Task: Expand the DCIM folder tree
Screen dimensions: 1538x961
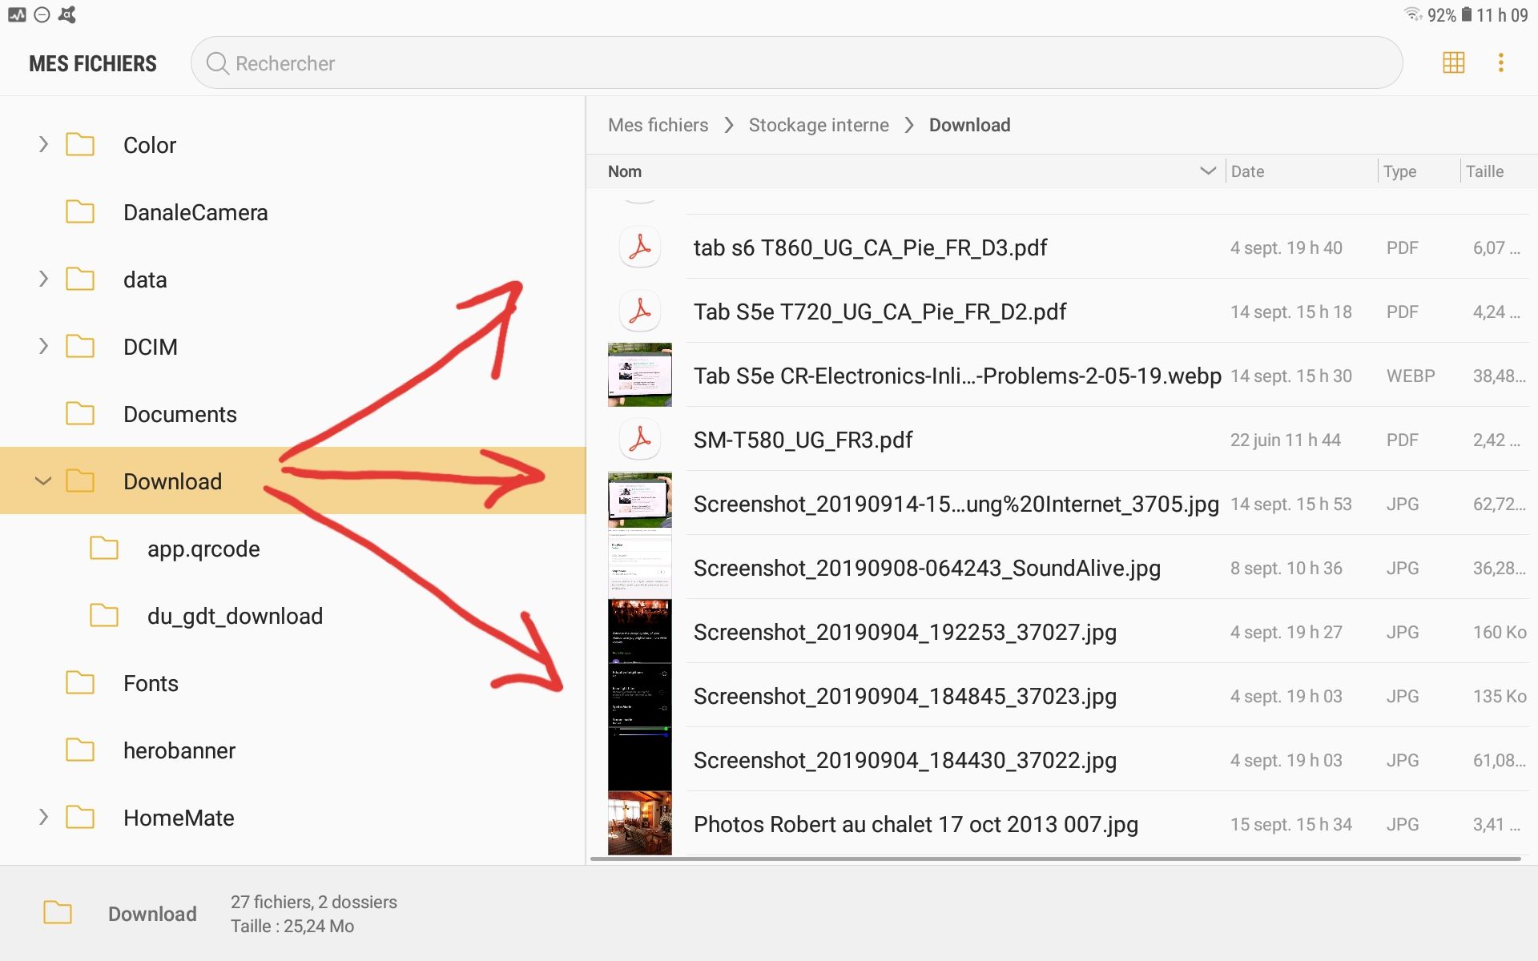Action: [x=42, y=346]
